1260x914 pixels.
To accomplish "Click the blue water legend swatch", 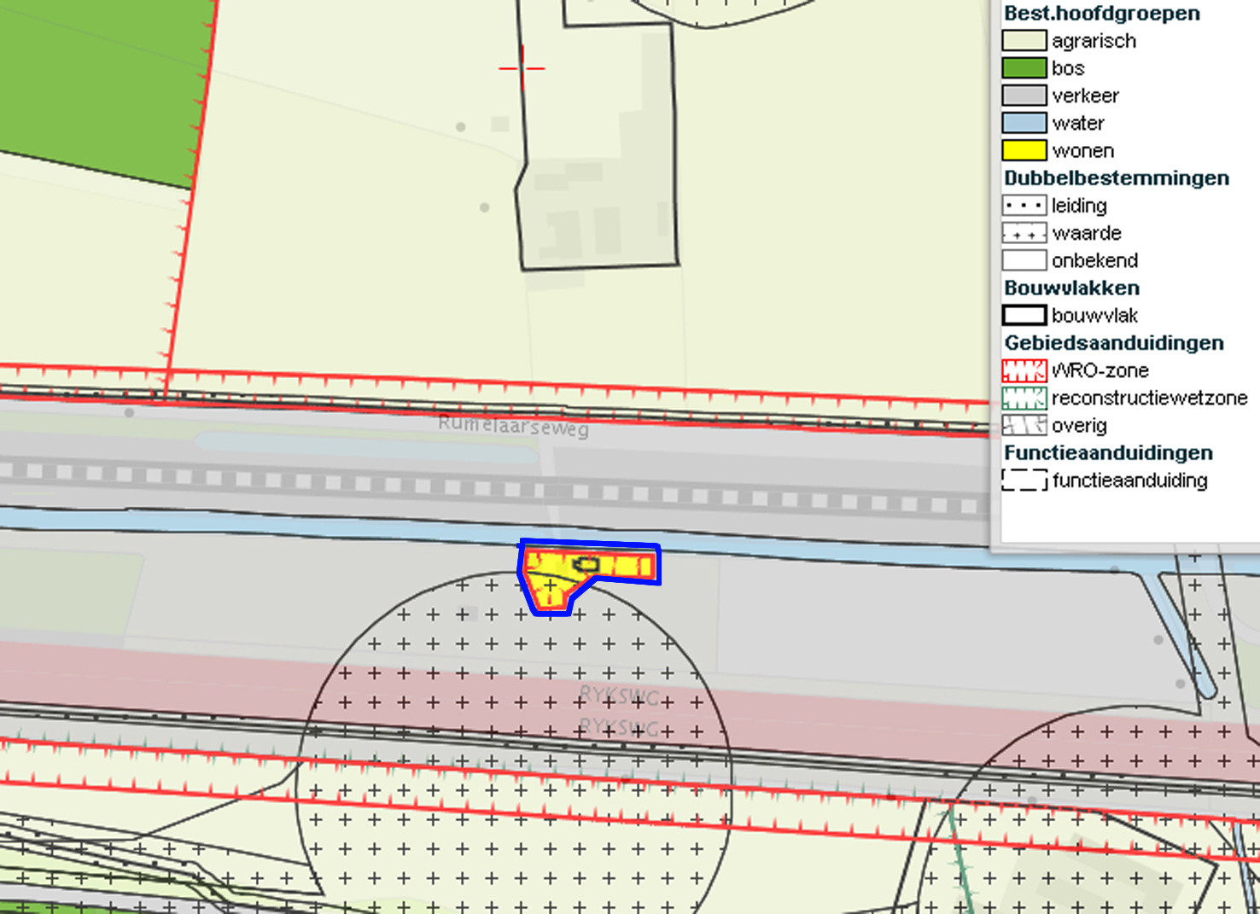I will [x=1024, y=122].
